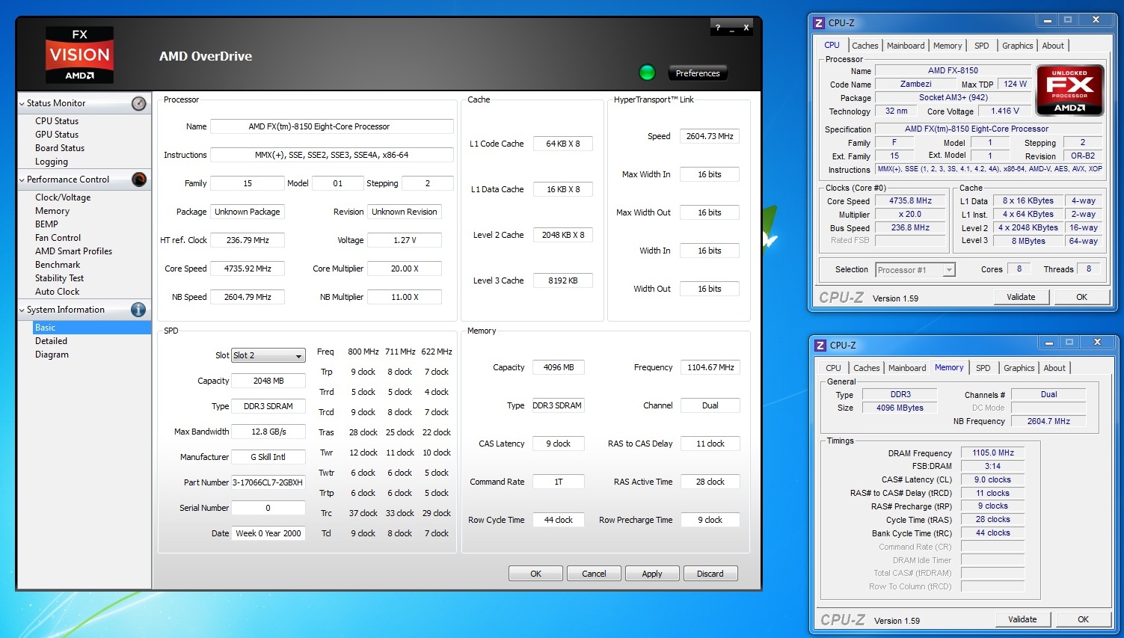1124x638 pixels.
Task: Switch to CPU tab in bottom CPU-Z
Action: click(x=833, y=368)
